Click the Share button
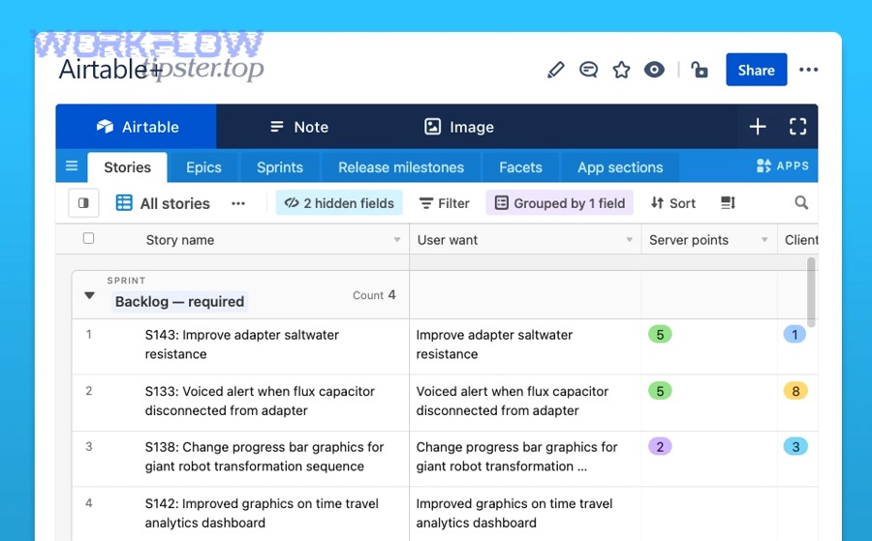The width and height of the screenshot is (872, 541). click(x=757, y=70)
